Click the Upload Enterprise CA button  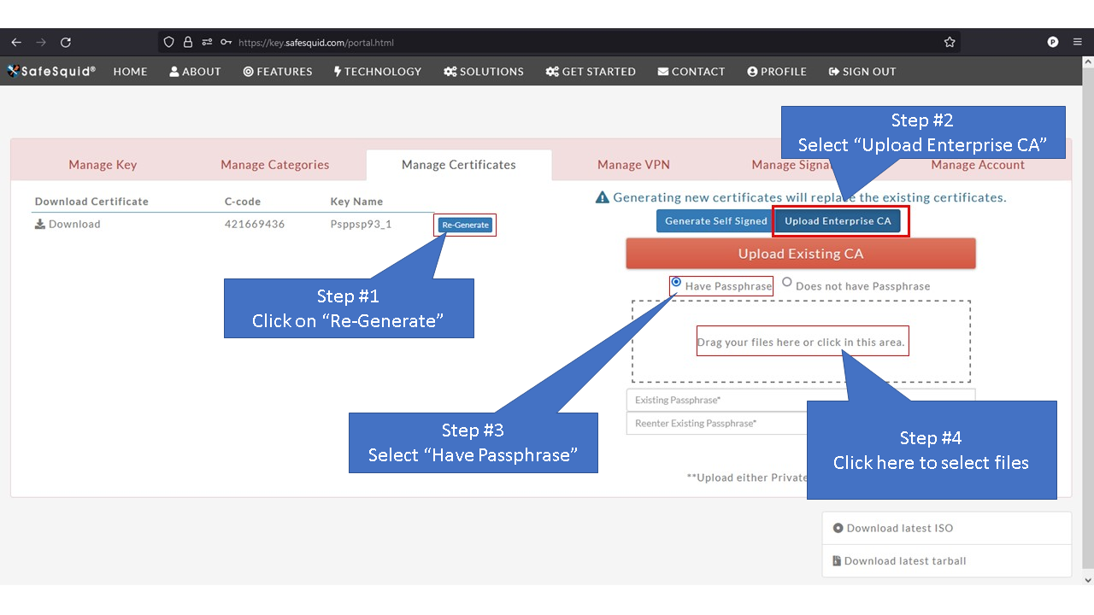click(x=839, y=220)
